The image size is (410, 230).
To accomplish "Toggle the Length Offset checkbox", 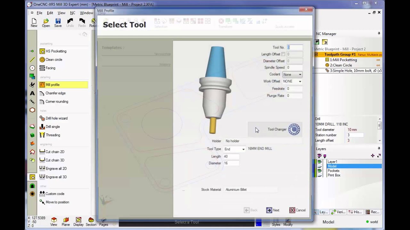I will click(283, 54).
